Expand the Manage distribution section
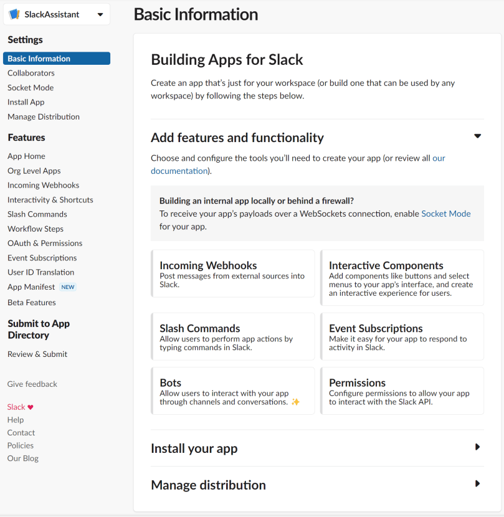The width and height of the screenshot is (504, 517). [477, 483]
